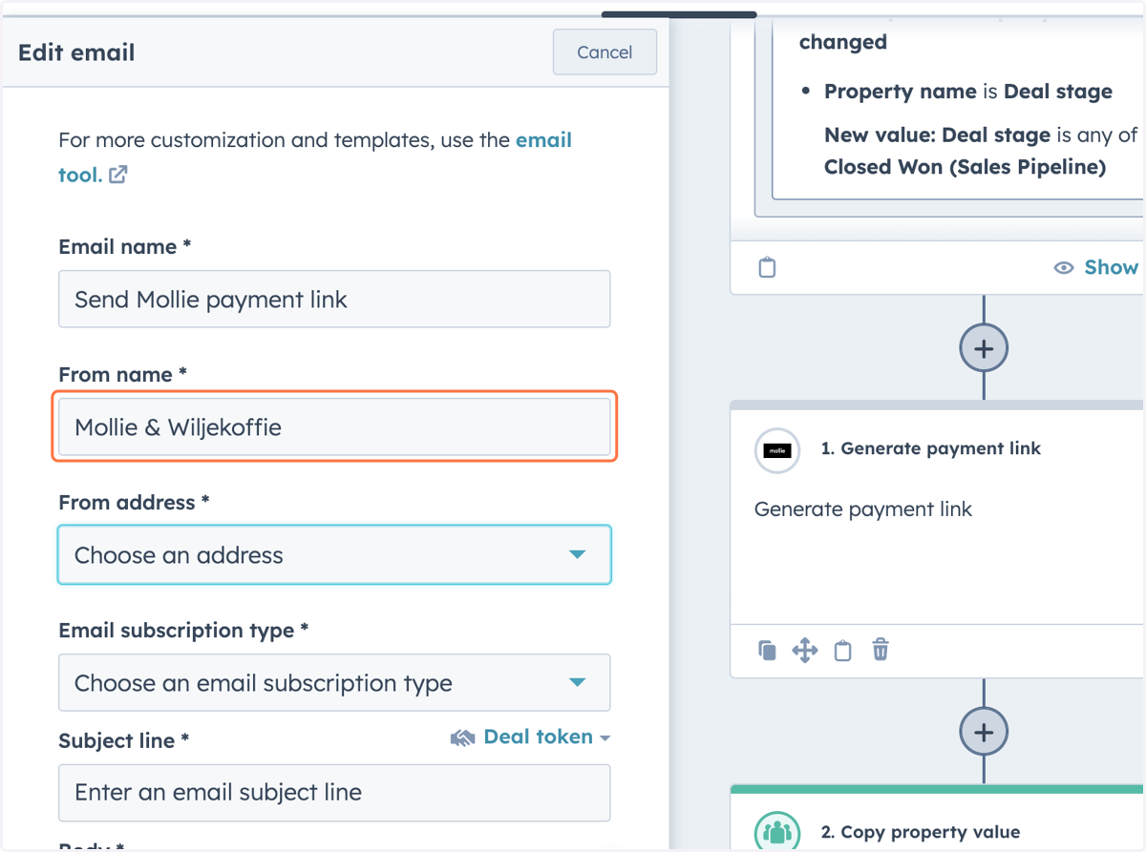This screenshot has width=1146, height=852.
Task: Click the Generate payment link description text
Action: pos(863,509)
